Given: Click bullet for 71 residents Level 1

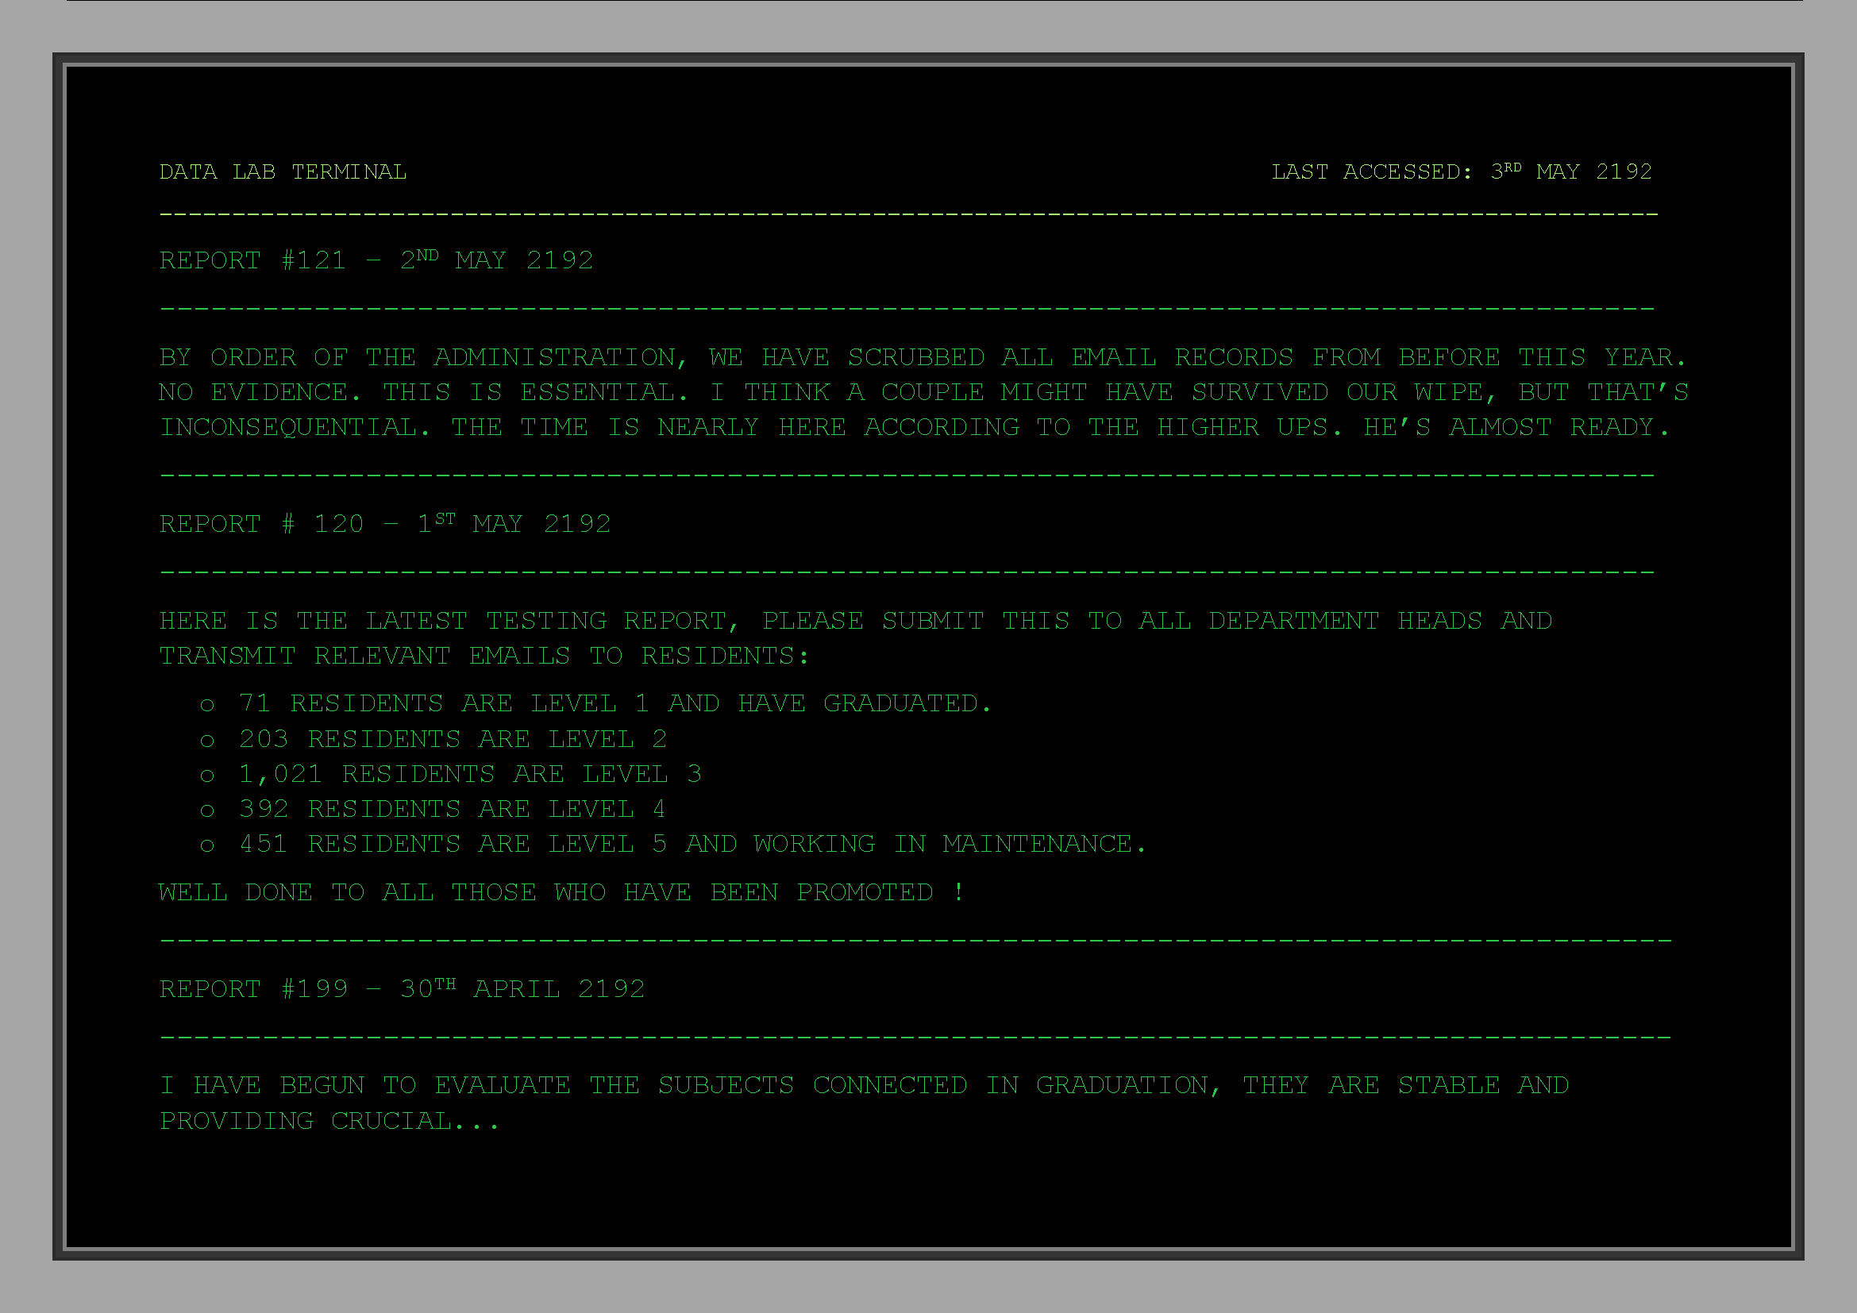Looking at the screenshot, I should [207, 706].
